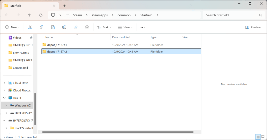Open the See more three-dots menu
Screen dimensions: 267x140
142,27
